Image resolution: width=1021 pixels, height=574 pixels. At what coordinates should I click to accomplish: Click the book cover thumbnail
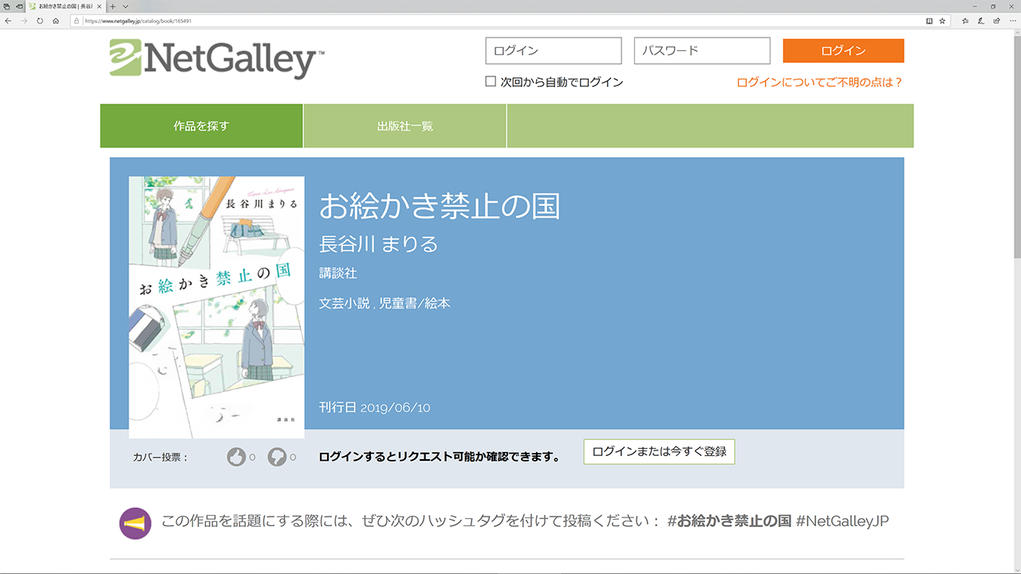click(216, 307)
